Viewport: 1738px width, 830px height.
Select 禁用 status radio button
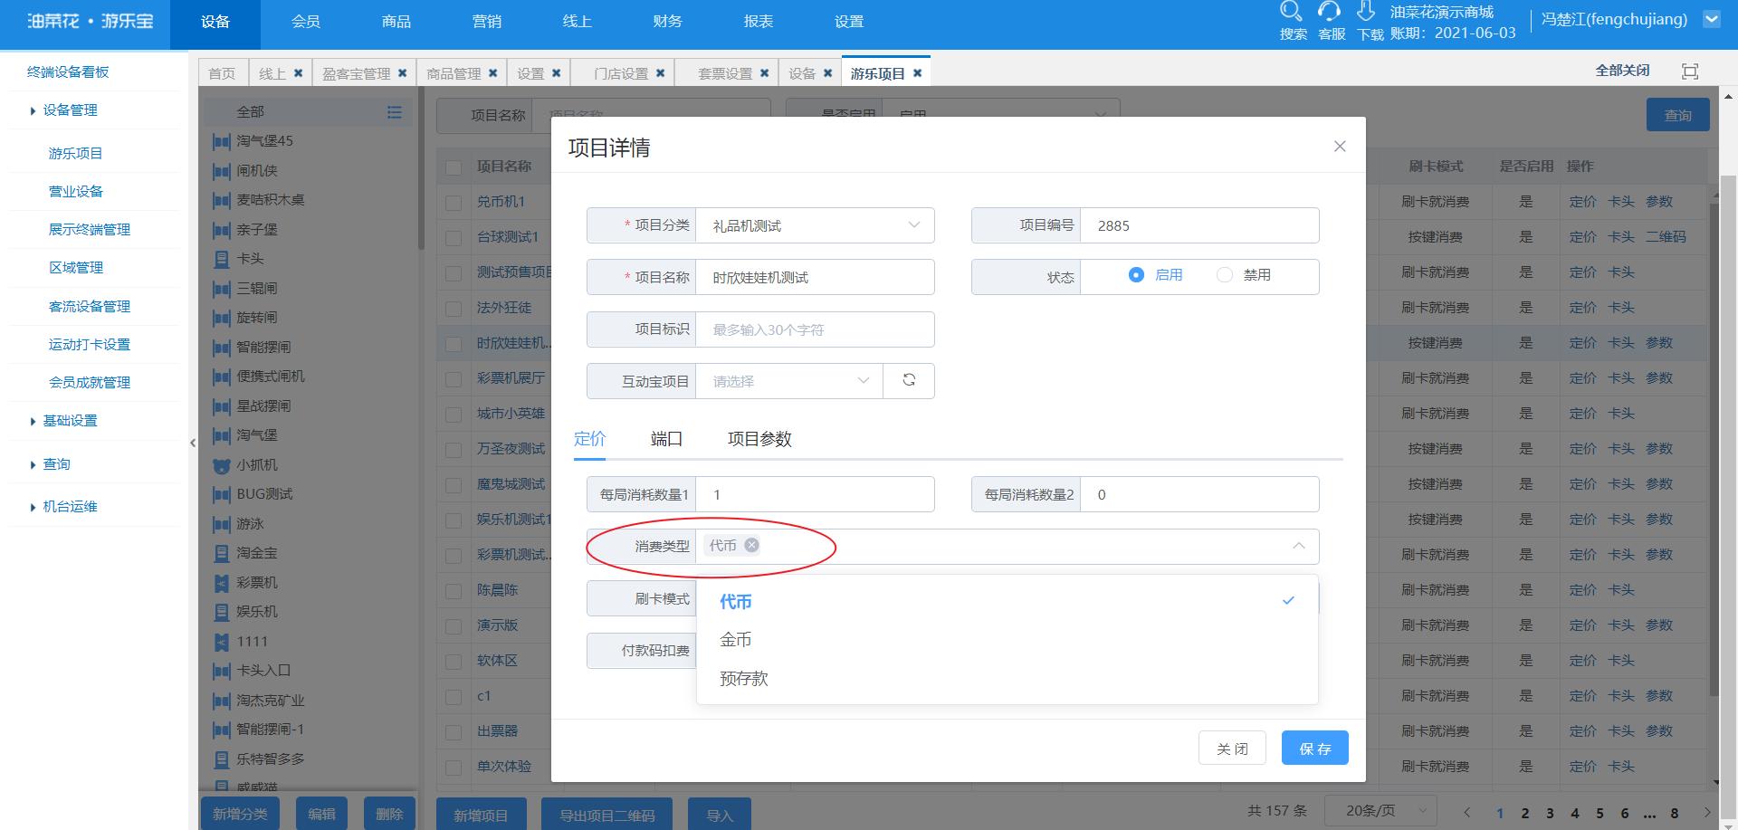pos(1225,274)
